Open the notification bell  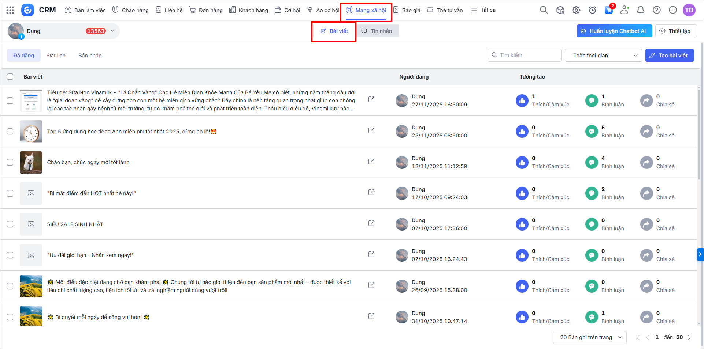(640, 10)
